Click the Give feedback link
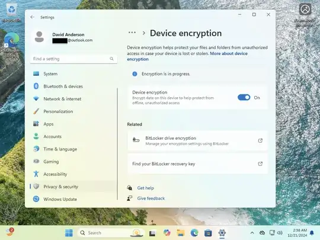The height and width of the screenshot is (240, 320). [151, 199]
